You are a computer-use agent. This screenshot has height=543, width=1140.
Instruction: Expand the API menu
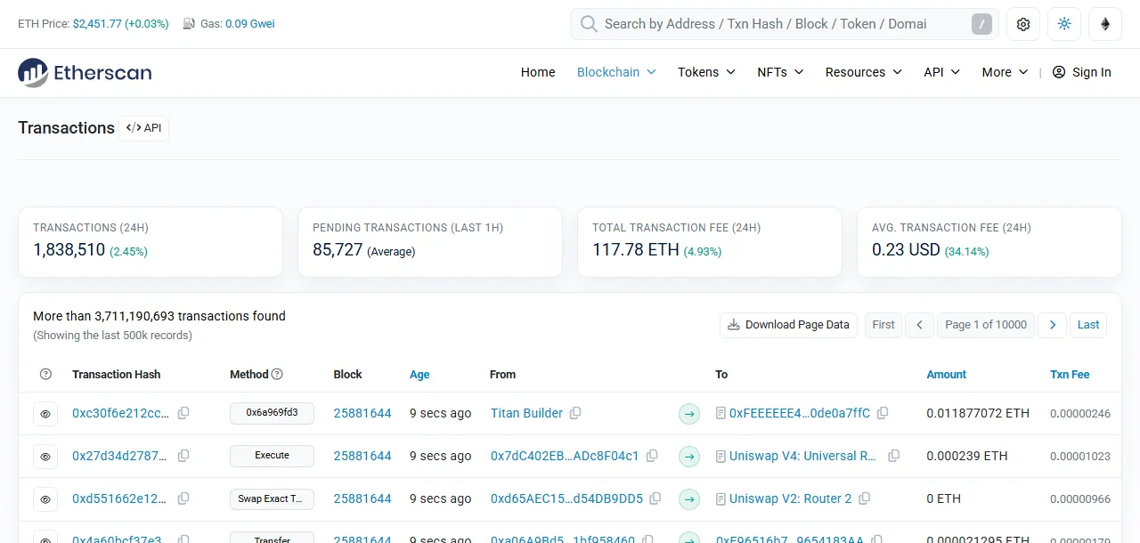click(941, 72)
